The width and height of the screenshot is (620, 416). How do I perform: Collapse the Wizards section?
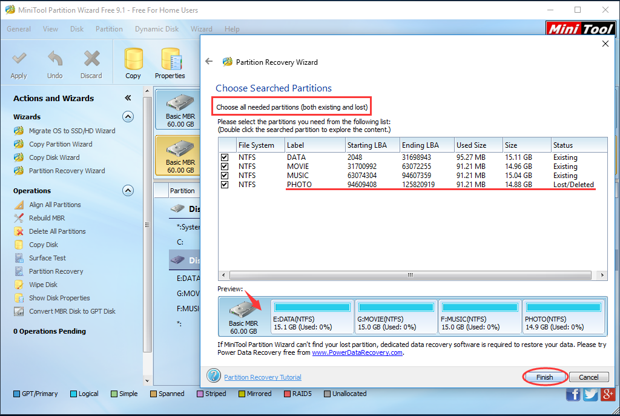coord(128,117)
